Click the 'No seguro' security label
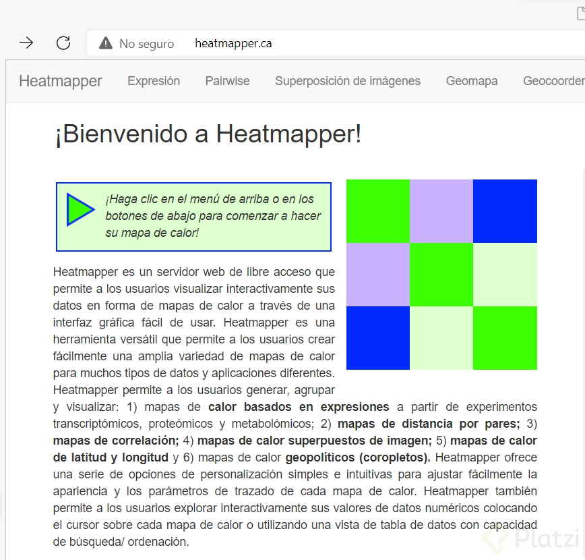 [x=147, y=44]
